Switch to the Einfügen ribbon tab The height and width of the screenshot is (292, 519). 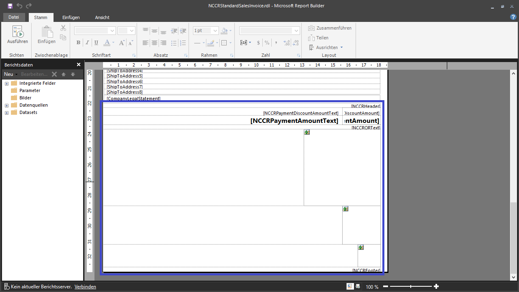(71, 17)
